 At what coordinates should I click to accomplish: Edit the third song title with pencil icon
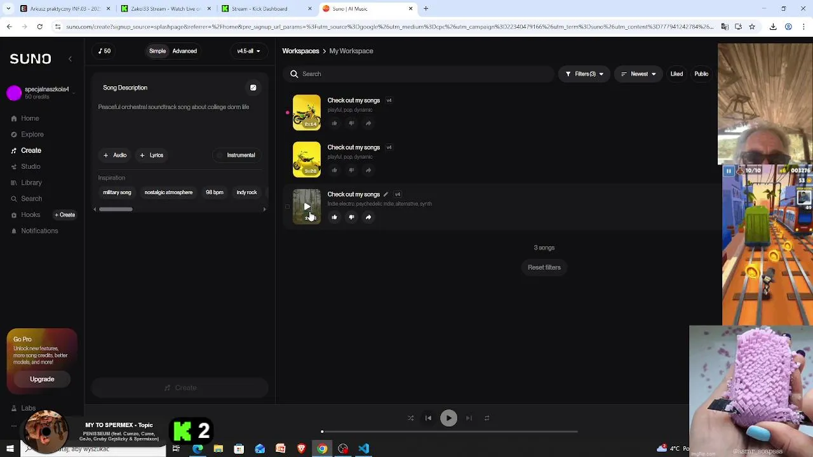[x=386, y=194]
